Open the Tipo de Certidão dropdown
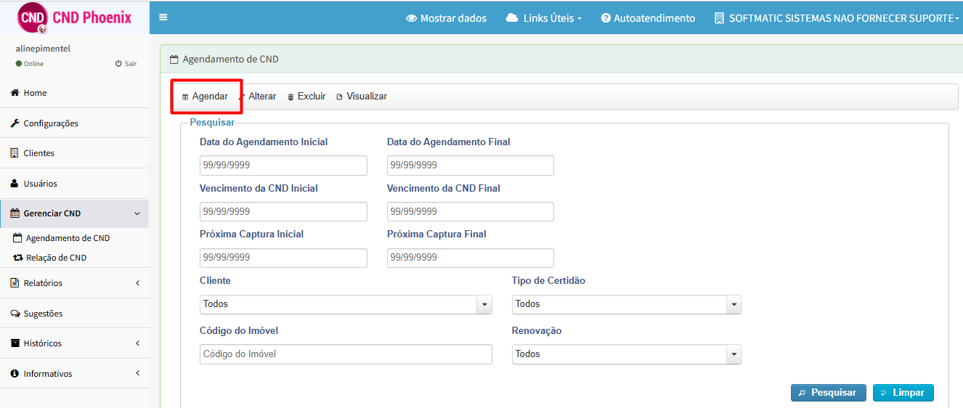Image resolution: width=963 pixels, height=408 pixels. click(627, 305)
